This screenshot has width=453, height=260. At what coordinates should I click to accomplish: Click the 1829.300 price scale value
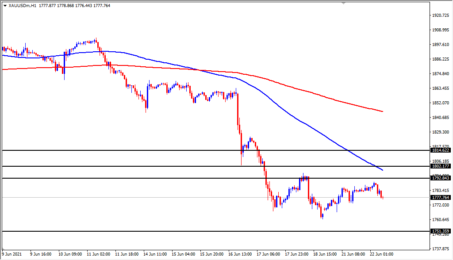pyautogui.click(x=441, y=132)
